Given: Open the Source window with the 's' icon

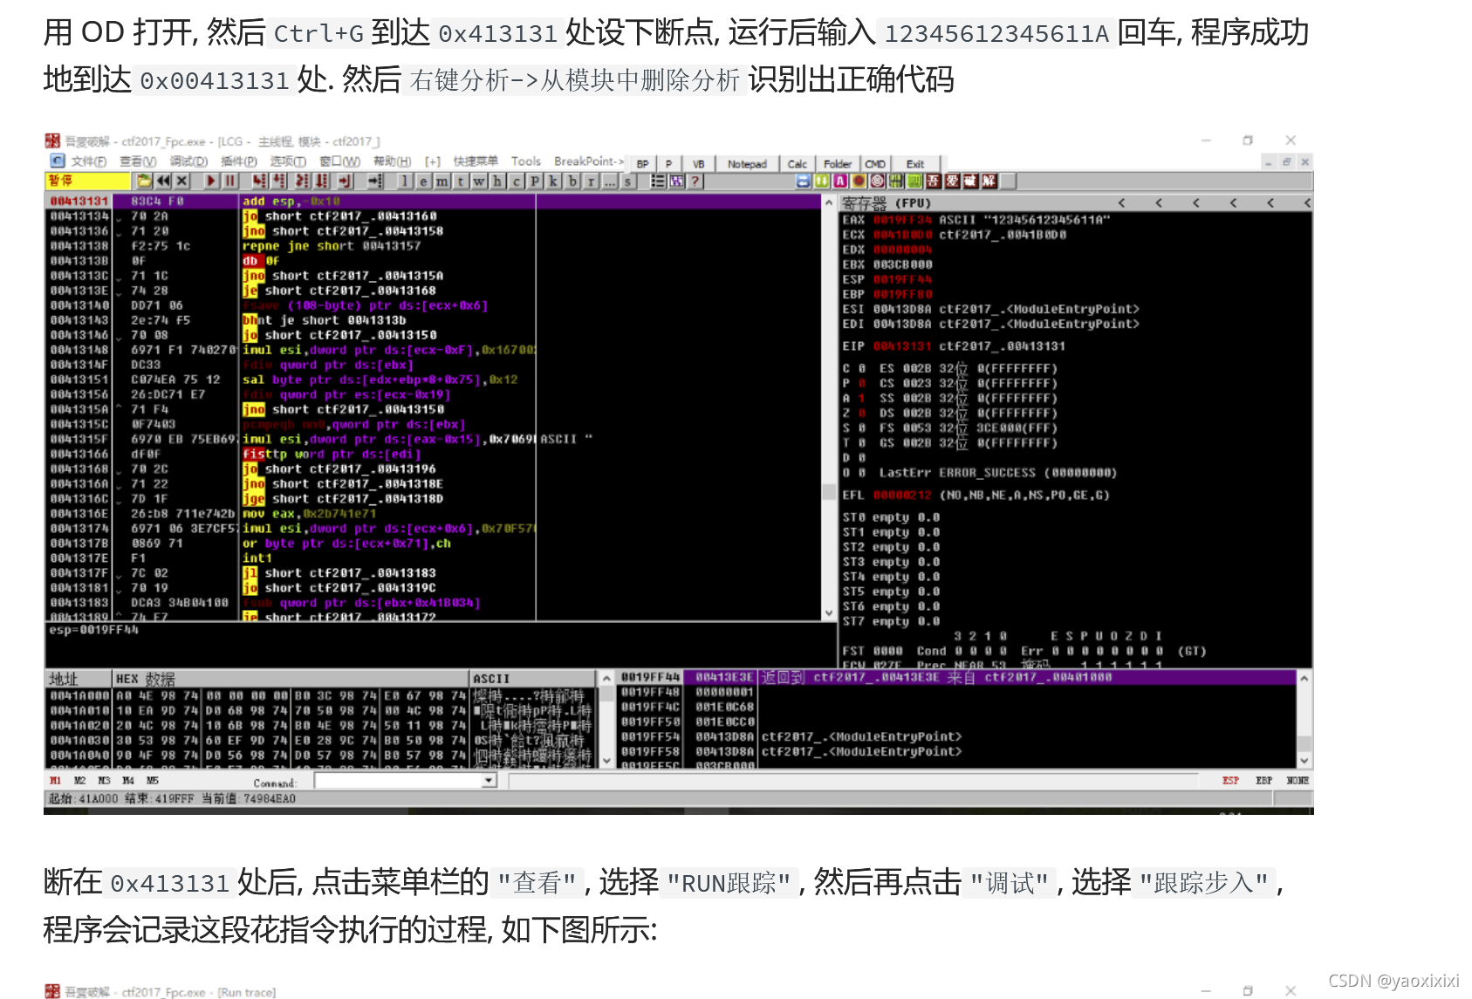Looking at the screenshot, I should tap(627, 181).
